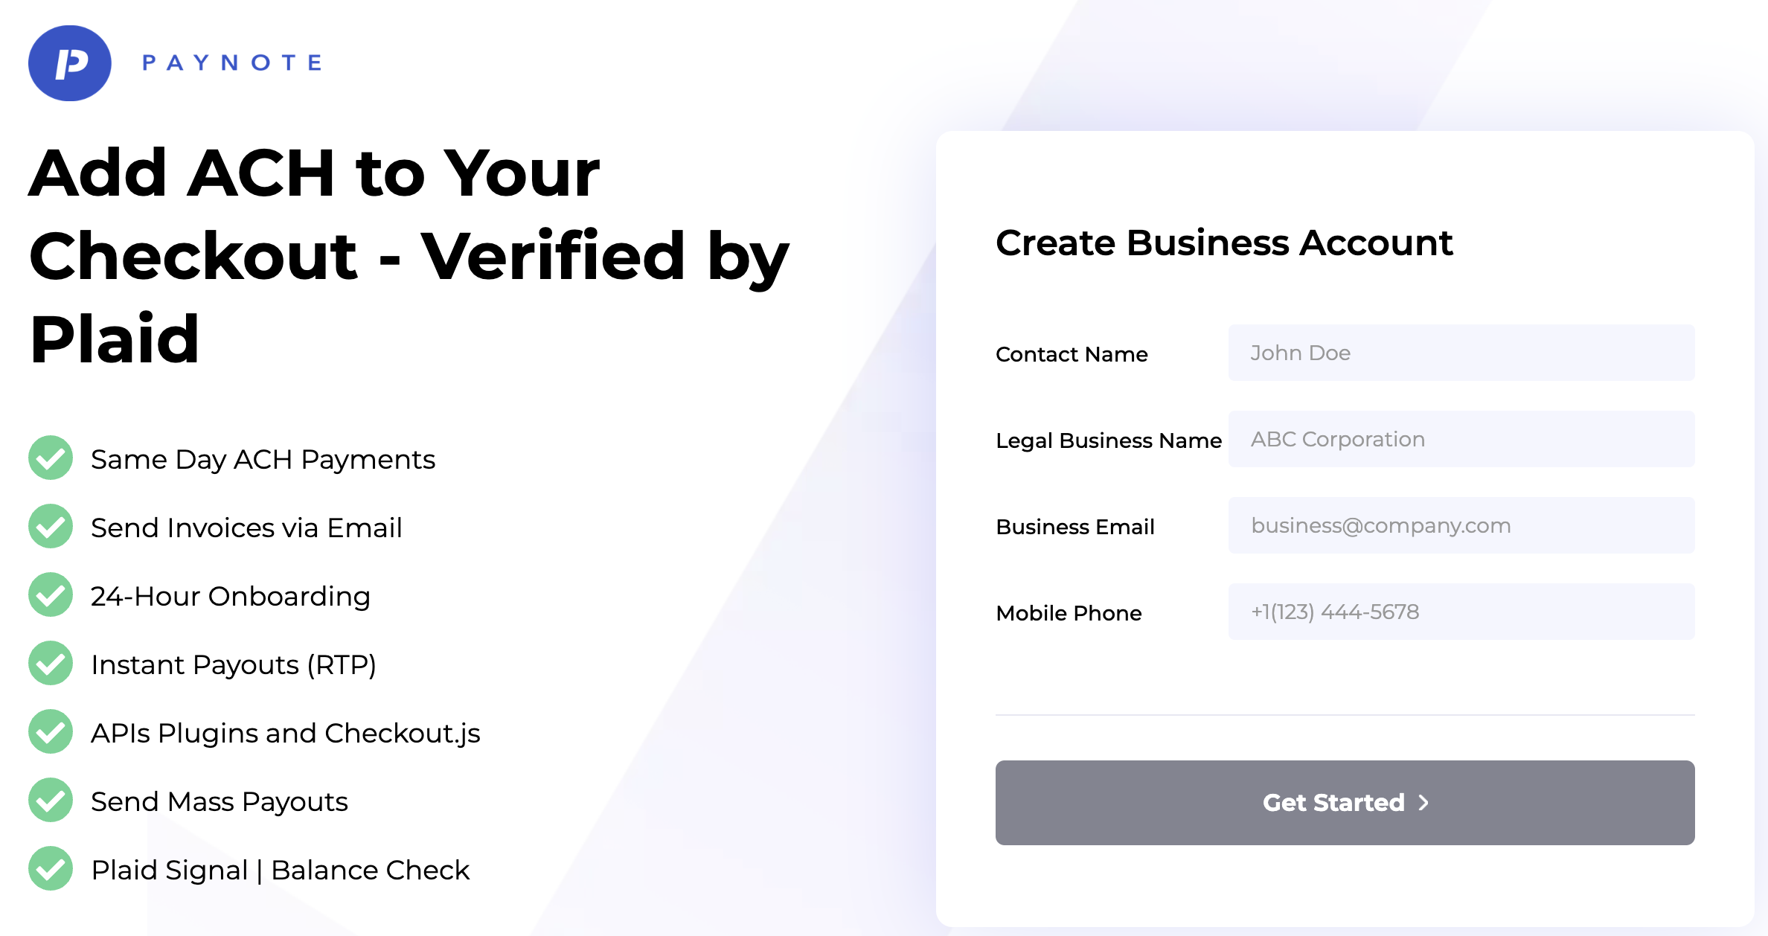Click the checkmark icon beside APIs Plugins and Checkout.js
1768x936 pixels.
click(51, 732)
